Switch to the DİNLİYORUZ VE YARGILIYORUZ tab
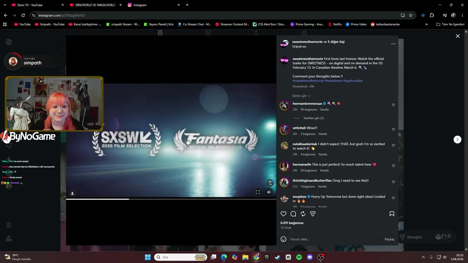 click(95, 5)
